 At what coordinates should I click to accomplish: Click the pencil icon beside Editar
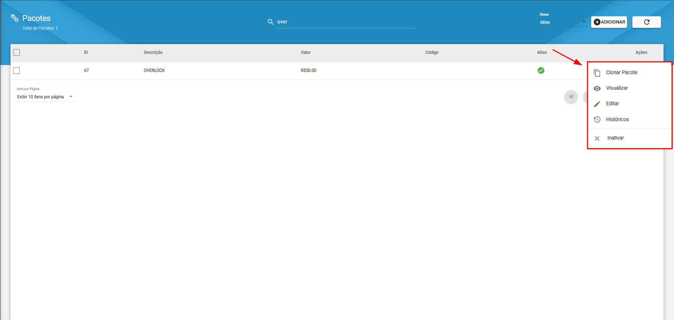tap(597, 104)
